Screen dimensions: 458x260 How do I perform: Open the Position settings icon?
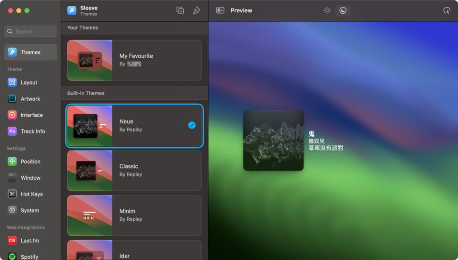12,161
